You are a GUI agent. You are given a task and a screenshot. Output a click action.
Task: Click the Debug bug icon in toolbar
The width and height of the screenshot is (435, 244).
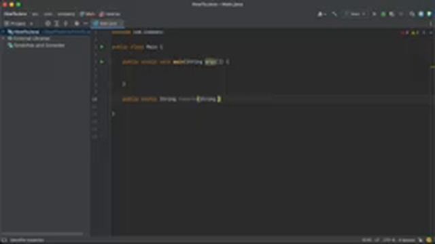[x=383, y=14]
